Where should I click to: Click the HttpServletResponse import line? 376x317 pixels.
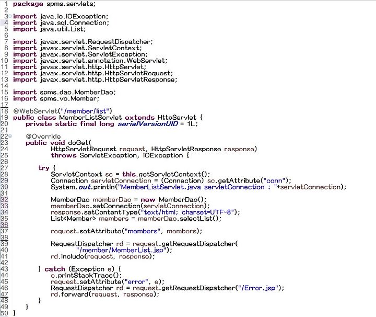[95, 80]
